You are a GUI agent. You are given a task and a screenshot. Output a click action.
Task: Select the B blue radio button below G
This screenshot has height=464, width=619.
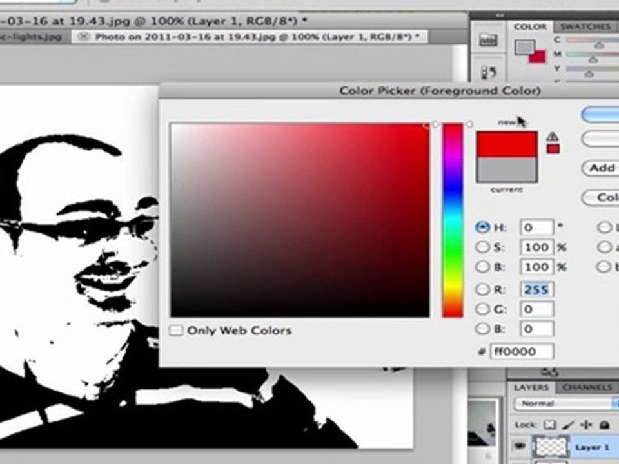[x=482, y=328]
